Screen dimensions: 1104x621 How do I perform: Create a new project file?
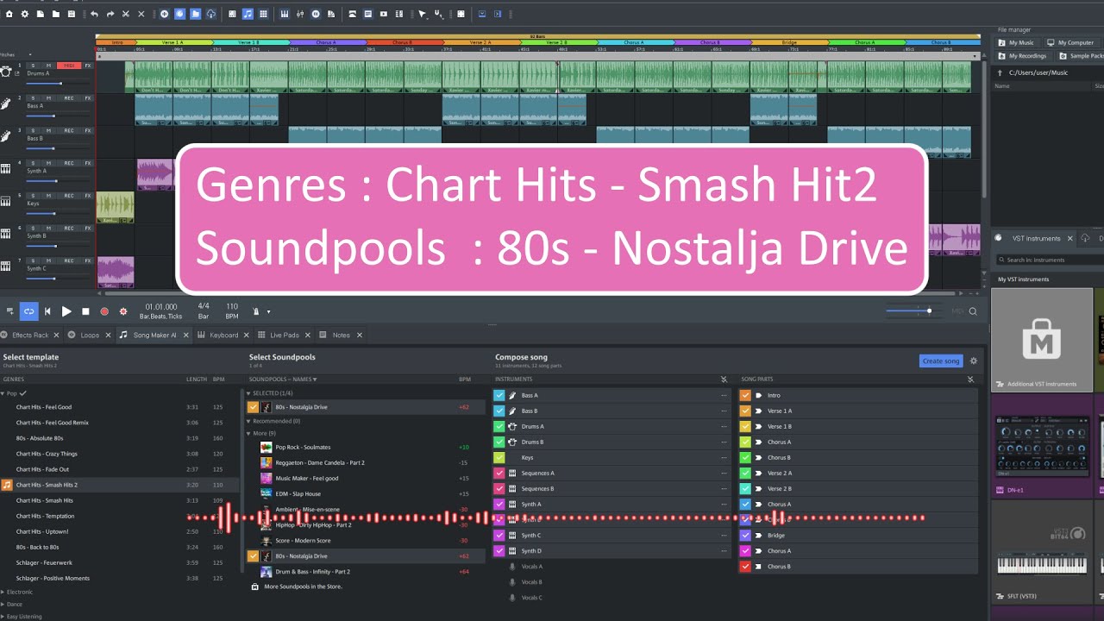[x=41, y=14]
